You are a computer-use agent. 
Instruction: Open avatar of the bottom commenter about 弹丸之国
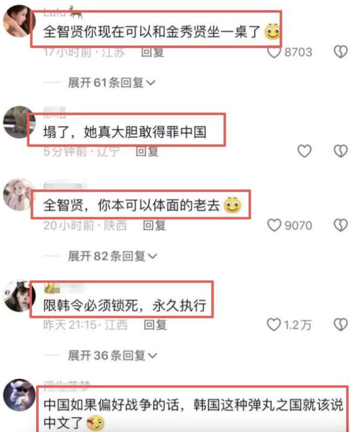(18, 395)
